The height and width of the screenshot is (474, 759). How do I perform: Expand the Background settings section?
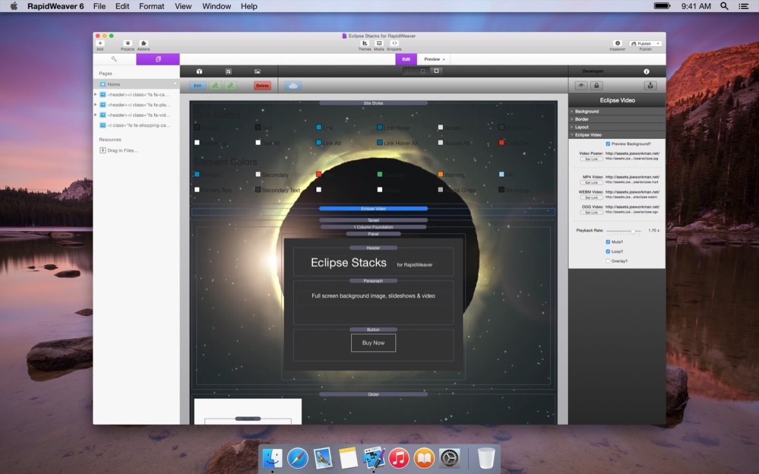[588, 111]
